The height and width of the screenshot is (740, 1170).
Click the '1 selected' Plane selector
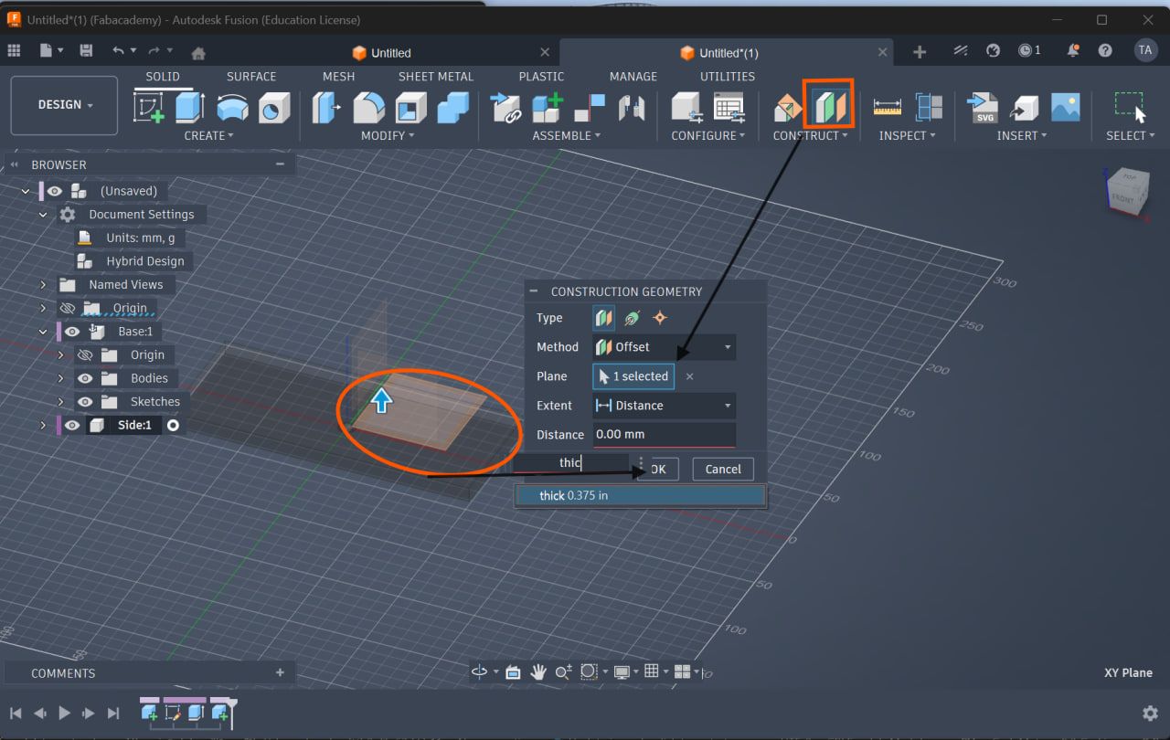click(x=634, y=376)
